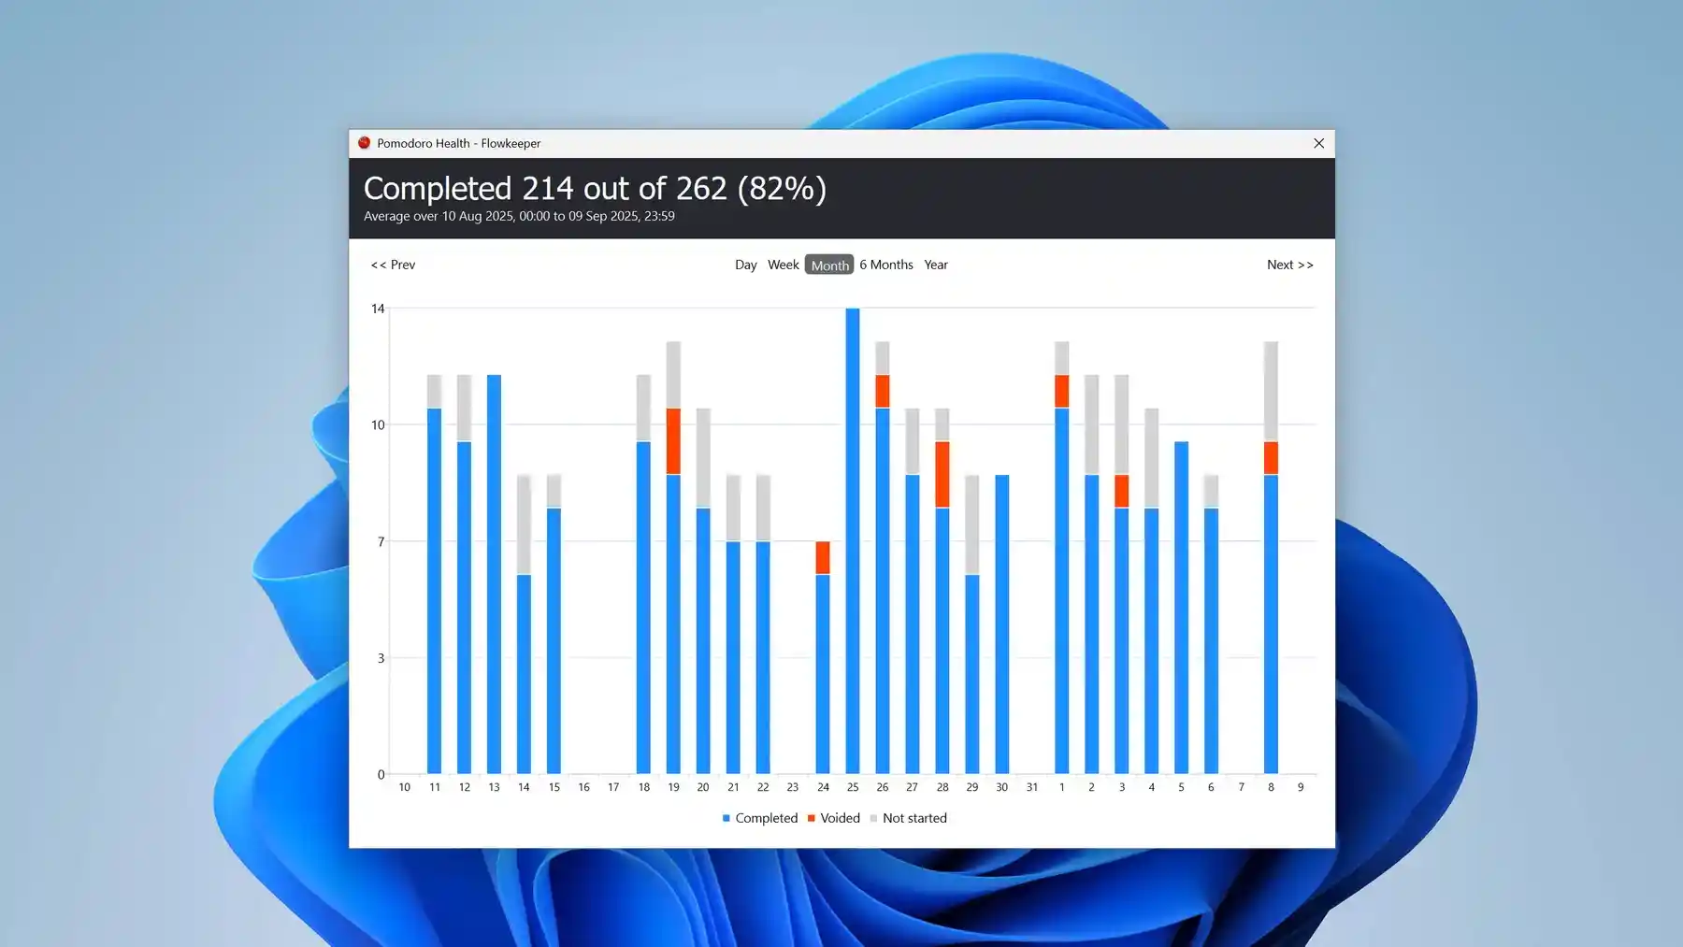Click the orange Voided legend marker
The height and width of the screenshot is (947, 1683).
[x=810, y=818]
